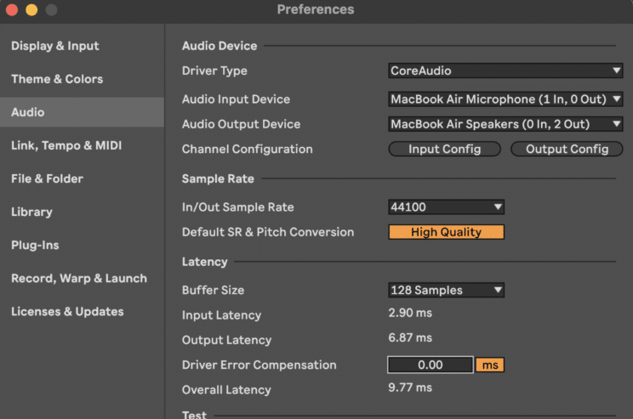The image size is (633, 419).
Task: Click the Buffer Size label
Action: click(213, 291)
